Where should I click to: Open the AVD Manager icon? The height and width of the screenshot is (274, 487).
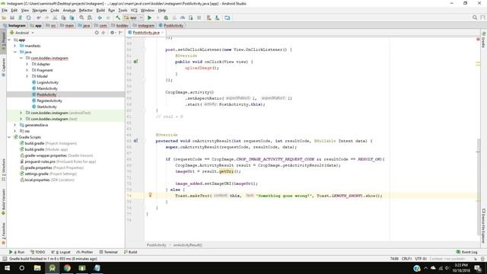coord(208,18)
